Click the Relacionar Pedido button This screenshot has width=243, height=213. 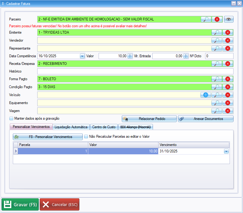(x=149, y=119)
